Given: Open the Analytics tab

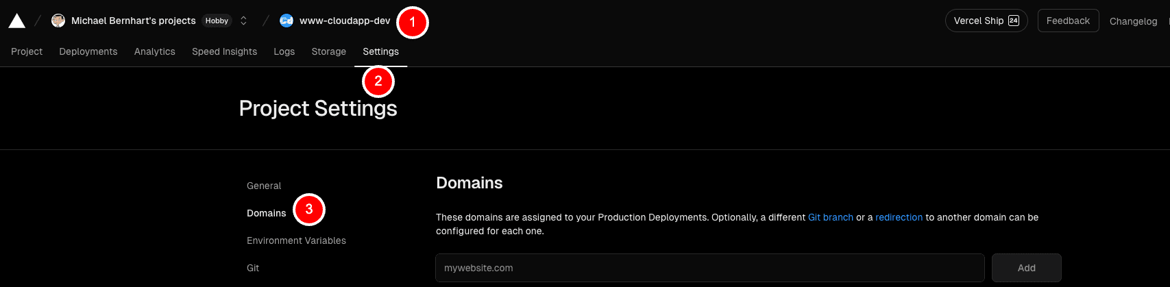Looking at the screenshot, I should 155,51.
